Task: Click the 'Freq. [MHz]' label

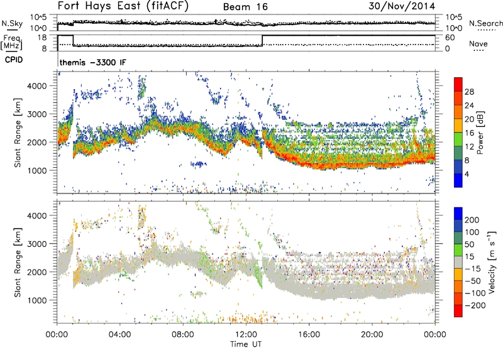Action: (x=11, y=42)
